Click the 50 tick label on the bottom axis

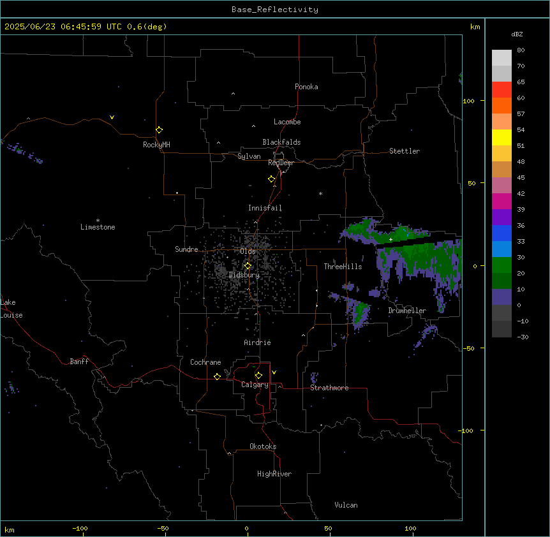[x=328, y=528]
